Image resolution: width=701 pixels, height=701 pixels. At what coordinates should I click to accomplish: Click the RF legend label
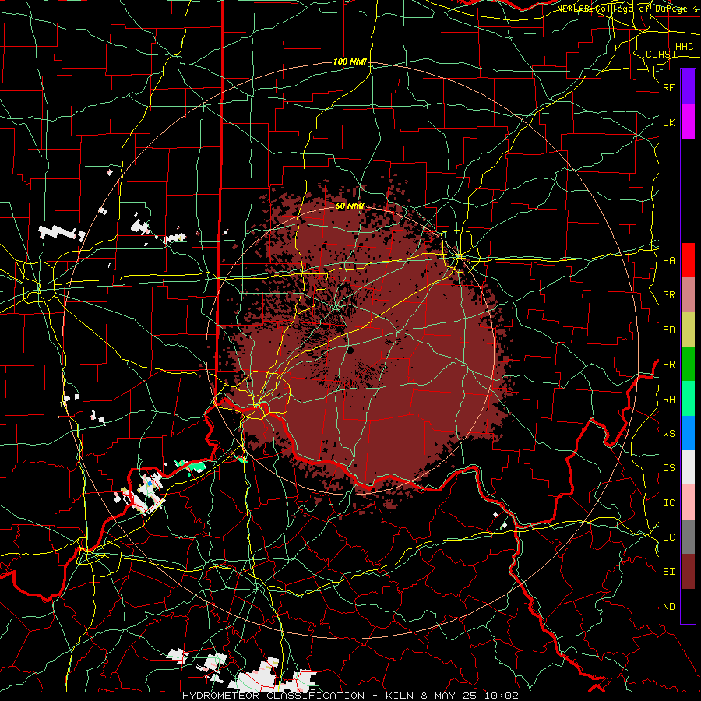pyautogui.click(x=668, y=87)
